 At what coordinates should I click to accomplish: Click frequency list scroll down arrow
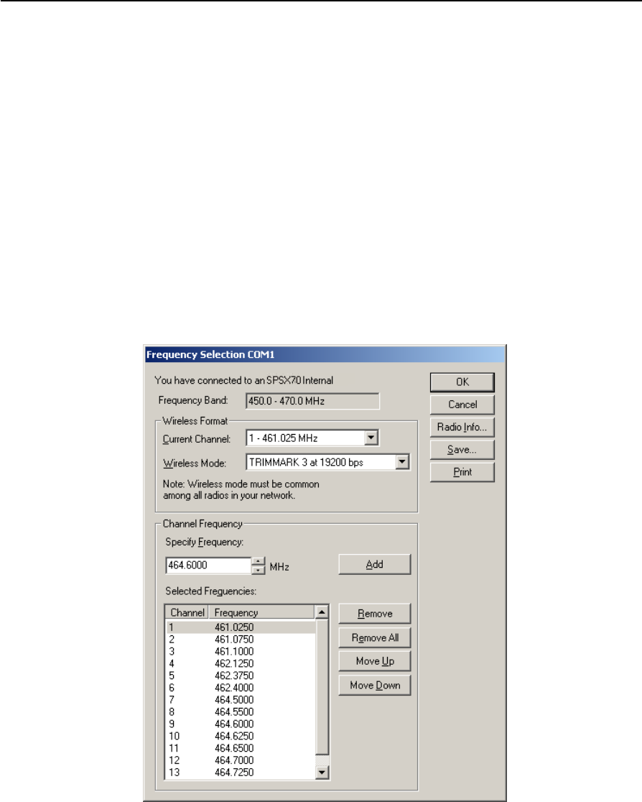pyautogui.click(x=322, y=773)
